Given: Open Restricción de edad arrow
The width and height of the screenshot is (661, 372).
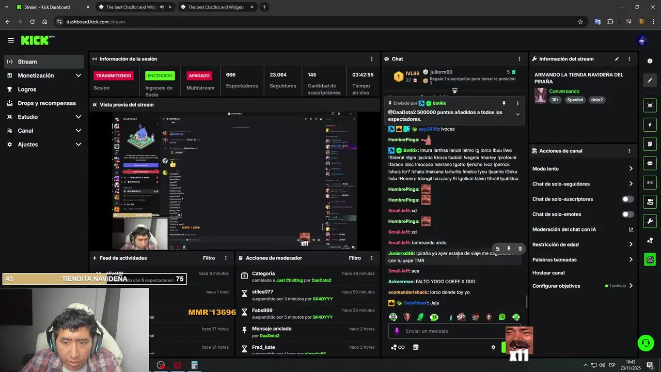Looking at the screenshot, I should click(631, 244).
